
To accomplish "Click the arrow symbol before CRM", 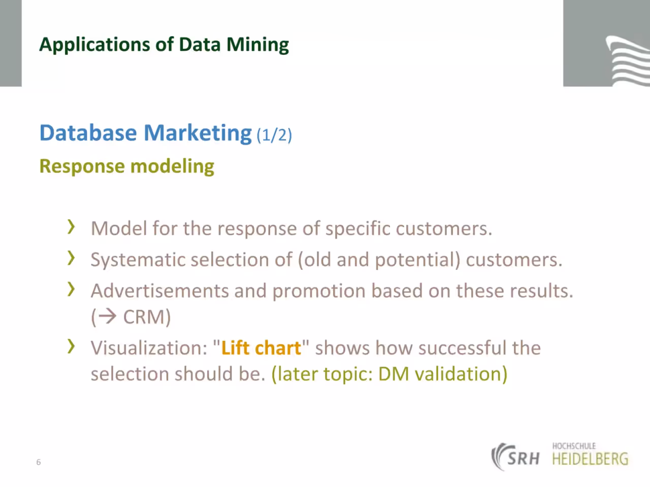I will pos(108,317).
